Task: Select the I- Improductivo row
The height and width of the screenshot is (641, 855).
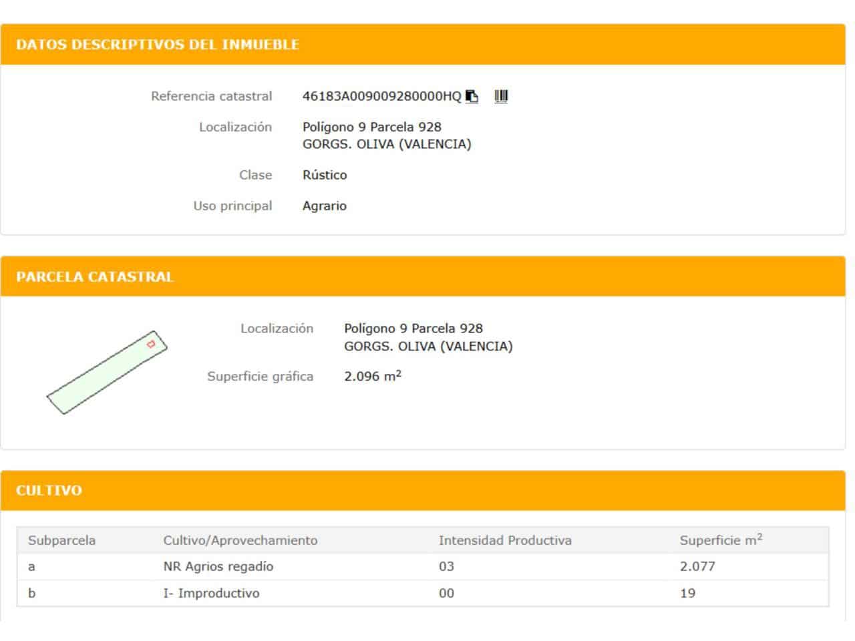Action: pyautogui.click(x=211, y=593)
